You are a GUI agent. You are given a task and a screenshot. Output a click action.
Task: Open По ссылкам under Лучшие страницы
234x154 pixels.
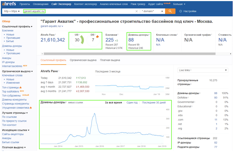(9, 117)
